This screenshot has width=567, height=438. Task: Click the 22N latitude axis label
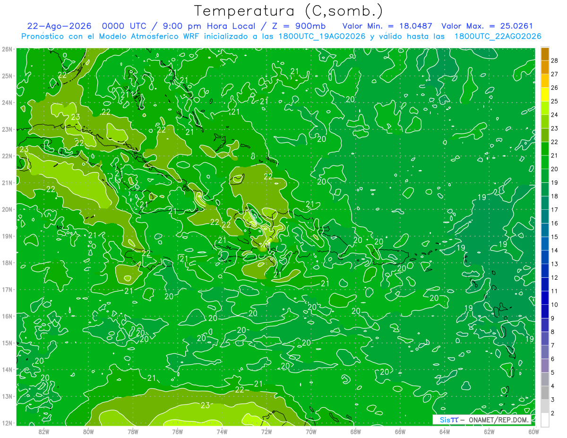click(7, 156)
